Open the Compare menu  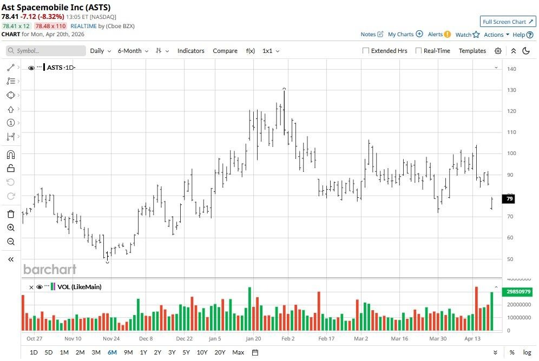pos(225,51)
